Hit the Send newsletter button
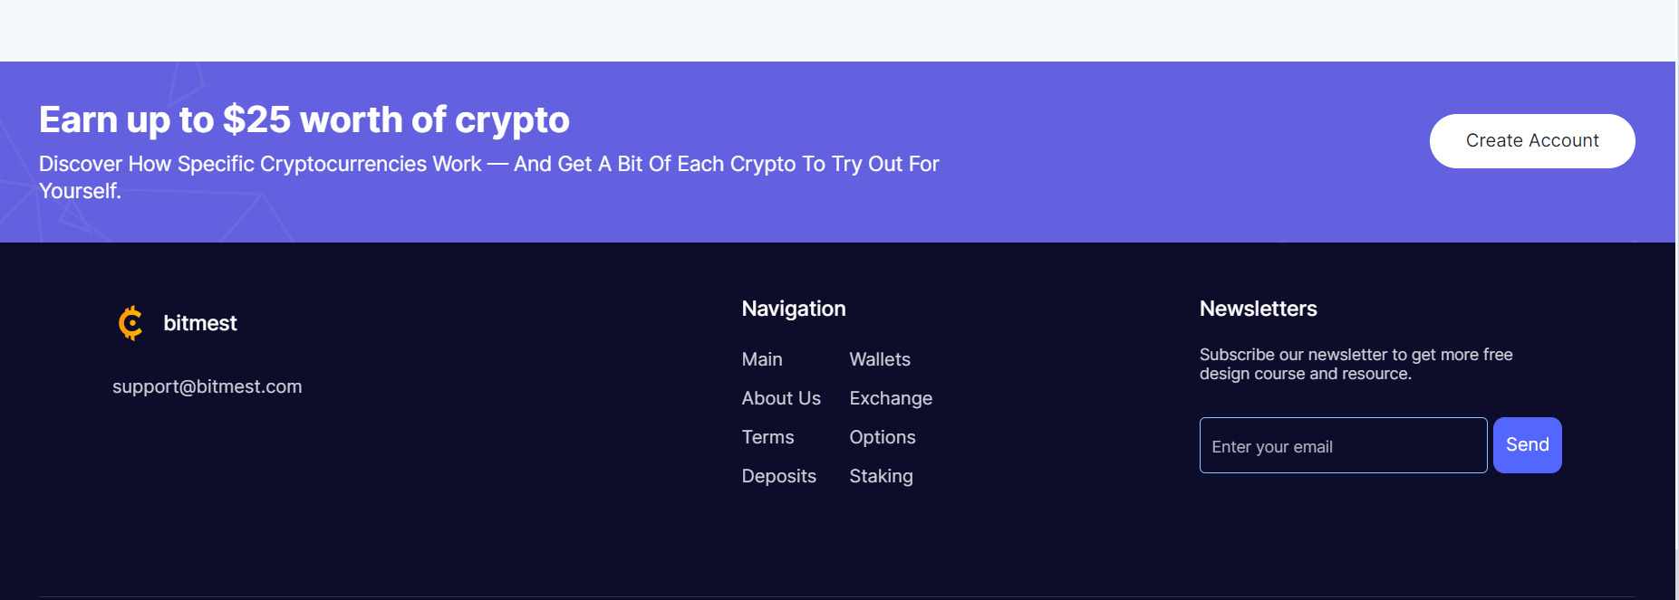 (x=1527, y=445)
